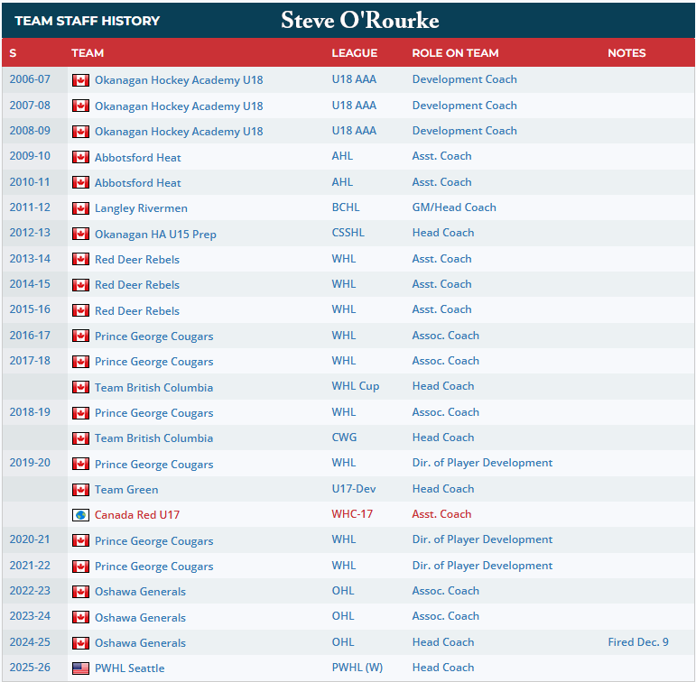Screen dimensions: 696x682
Task: Click Canada flag icon in 2006-07 row
Action: coord(80,80)
